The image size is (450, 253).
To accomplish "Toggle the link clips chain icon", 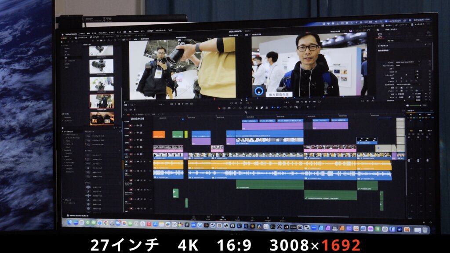I will 261,107.
